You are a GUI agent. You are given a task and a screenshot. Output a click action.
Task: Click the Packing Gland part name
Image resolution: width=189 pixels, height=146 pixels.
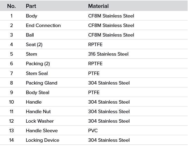(x=42, y=83)
